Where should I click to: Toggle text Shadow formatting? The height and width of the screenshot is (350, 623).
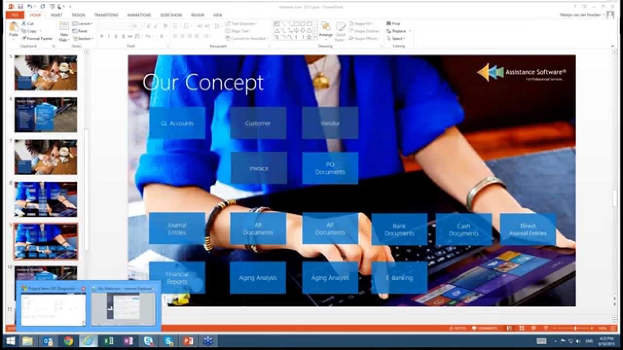tap(124, 36)
